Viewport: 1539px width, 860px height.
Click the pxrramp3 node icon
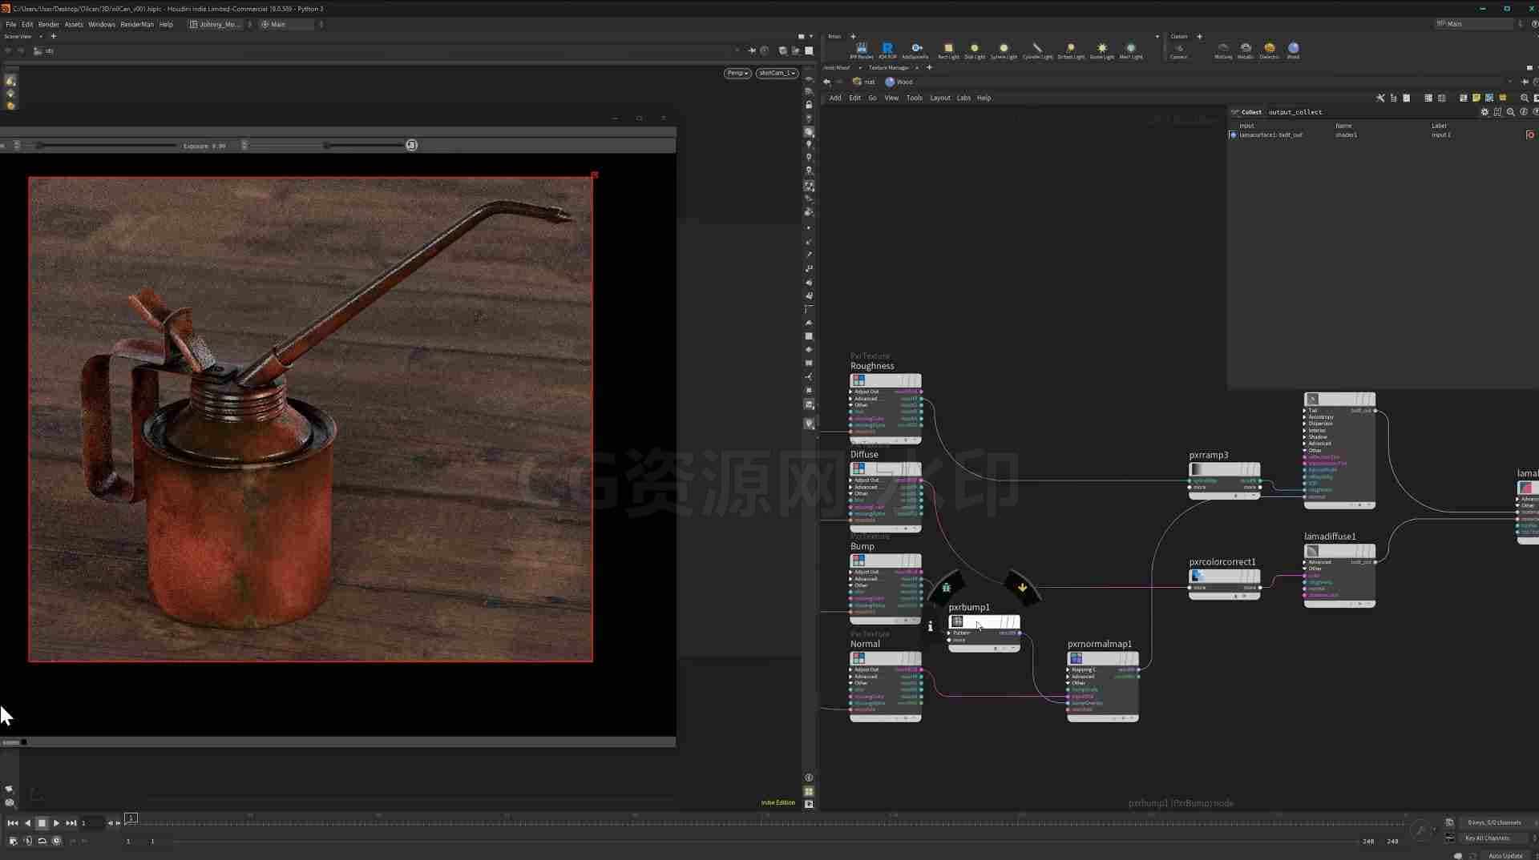1197,469
